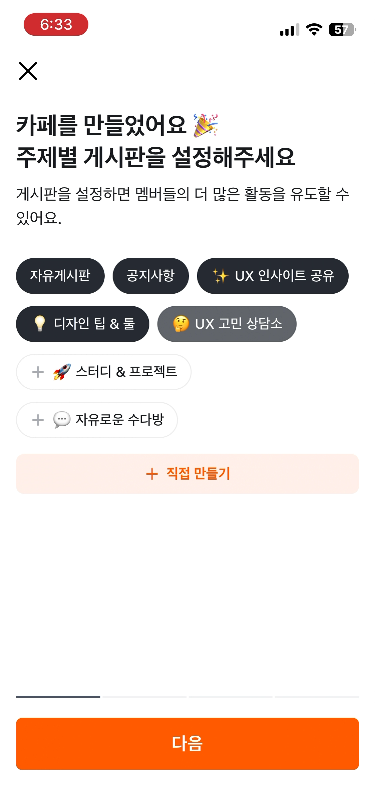Toggle the UX 고민 상담소 chip
Viewport: 375px width, 812px height.
point(227,324)
